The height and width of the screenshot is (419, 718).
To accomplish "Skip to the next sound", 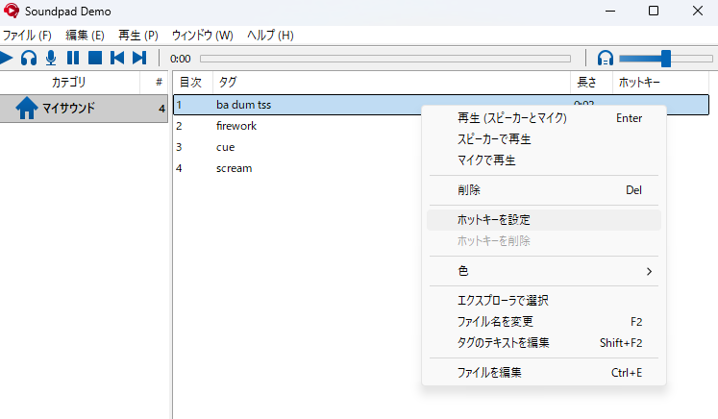I will (139, 58).
